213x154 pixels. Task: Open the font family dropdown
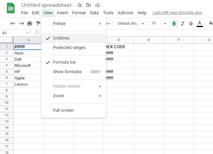[x=131, y=23]
